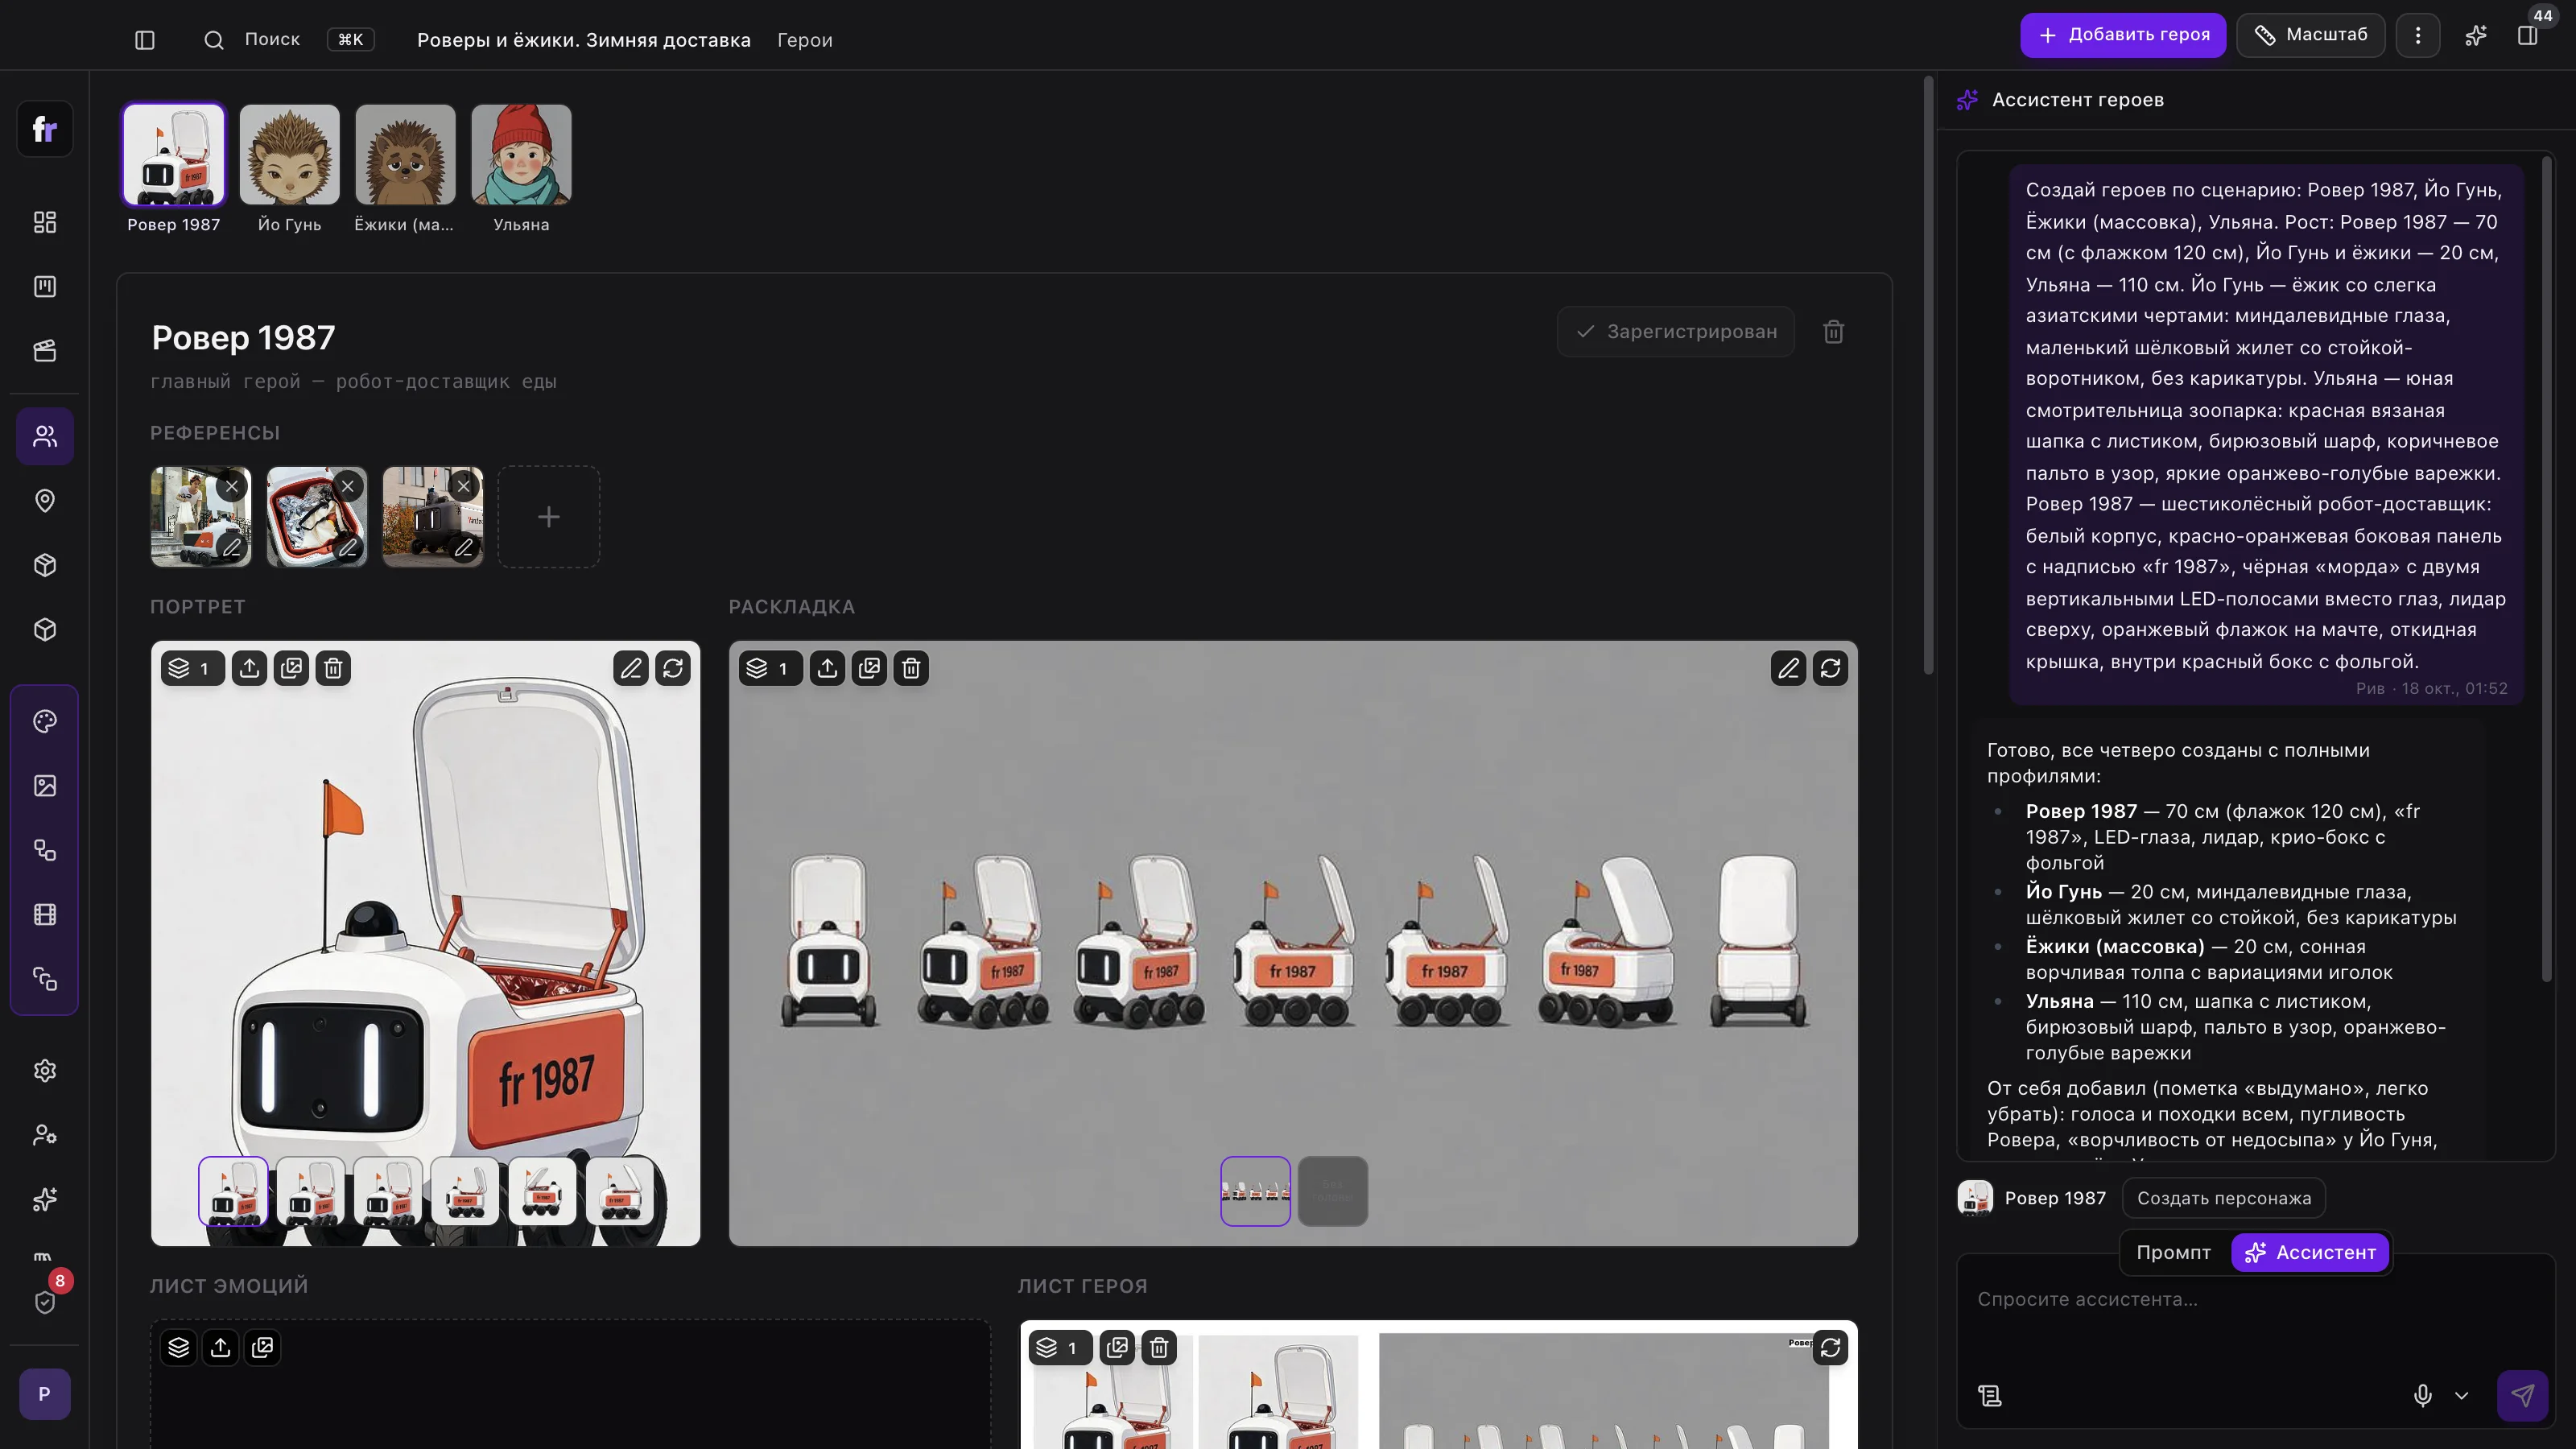This screenshot has height=1449, width=2576.
Task: Select the second portrait variant thumbnail
Action: [x=311, y=1191]
